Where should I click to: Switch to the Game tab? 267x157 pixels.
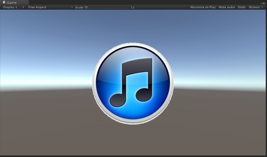point(14,2)
